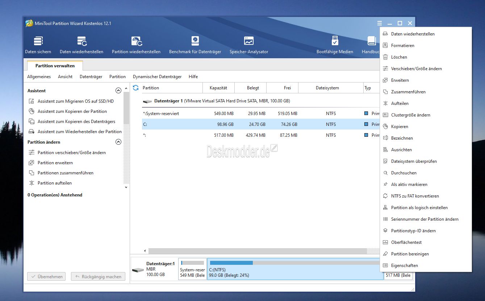The height and width of the screenshot is (301, 485).
Task: Click the Übernehmen button
Action: pos(47,277)
